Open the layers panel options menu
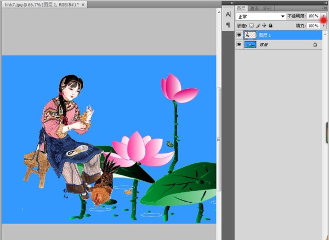 (324, 8)
